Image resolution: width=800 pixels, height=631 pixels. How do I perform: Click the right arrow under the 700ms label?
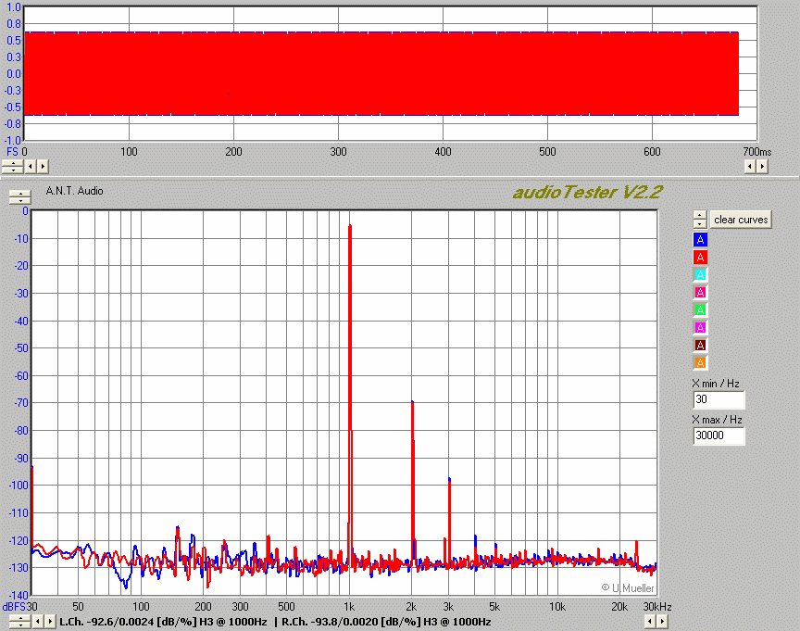(x=762, y=167)
